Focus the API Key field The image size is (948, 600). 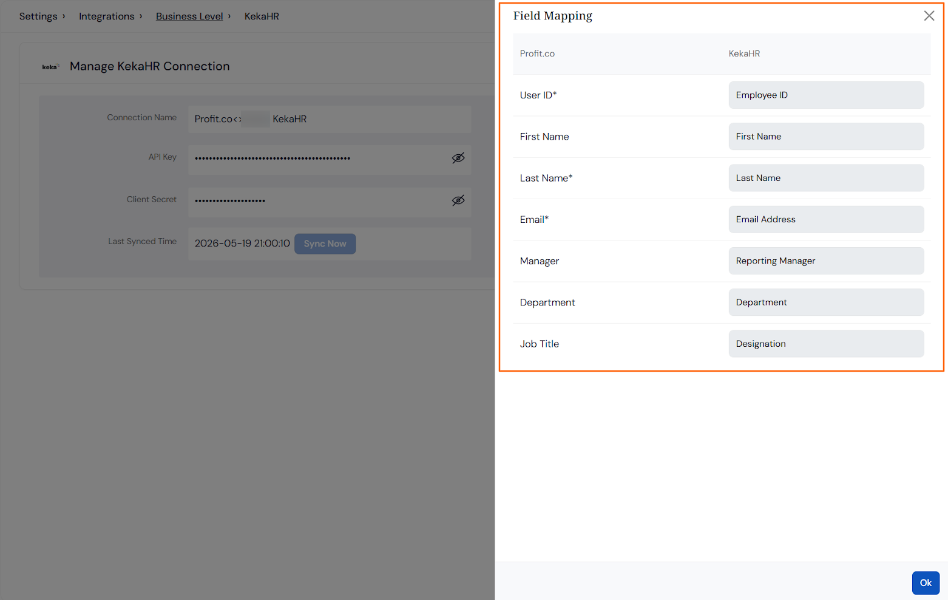[330, 159]
